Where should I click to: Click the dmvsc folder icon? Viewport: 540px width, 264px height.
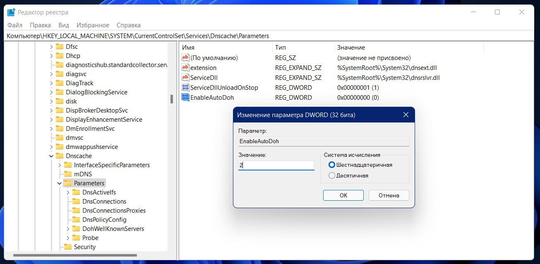pos(60,137)
